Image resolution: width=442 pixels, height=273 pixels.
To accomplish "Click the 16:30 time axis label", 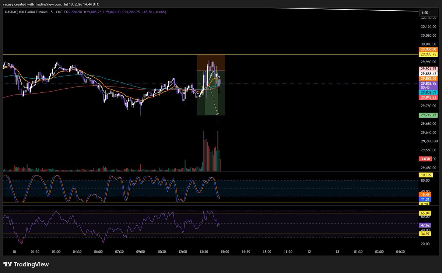I will click(x=246, y=252).
